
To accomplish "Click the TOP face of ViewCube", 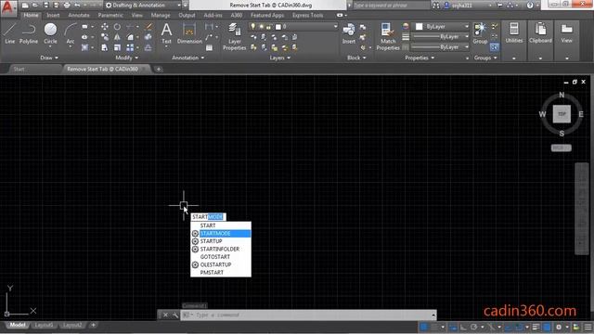I will point(562,114).
